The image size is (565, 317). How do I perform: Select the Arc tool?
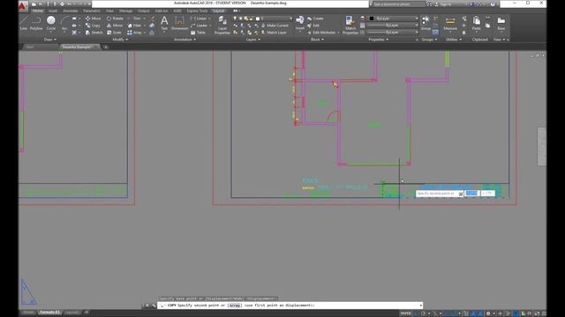point(64,24)
